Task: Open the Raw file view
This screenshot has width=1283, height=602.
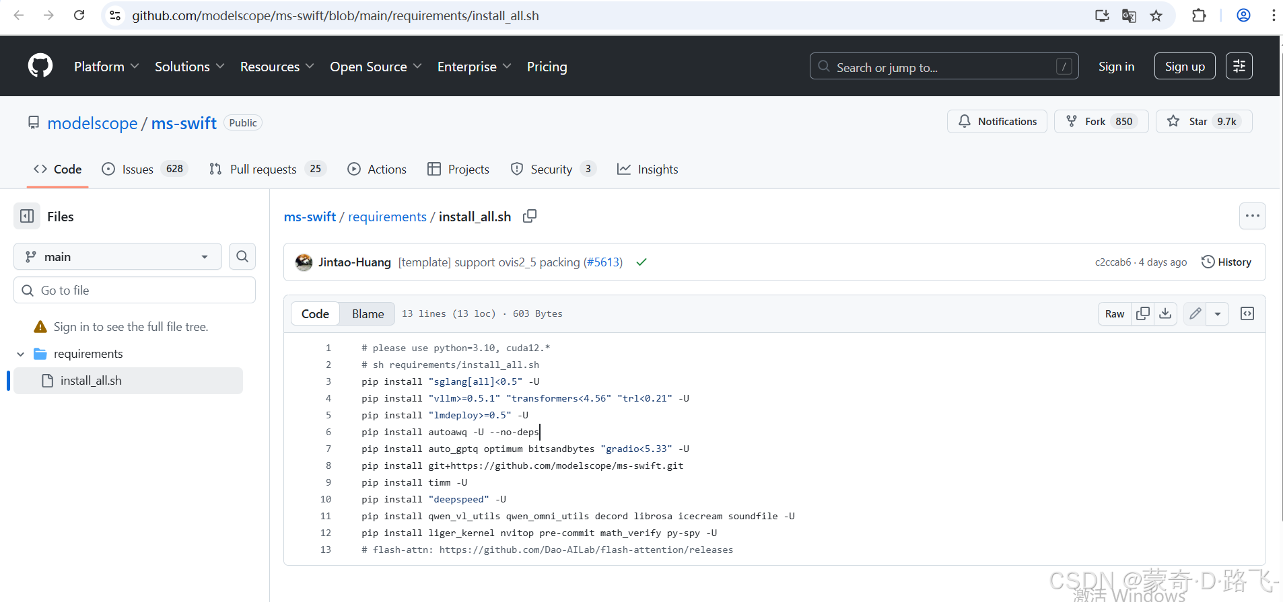Action: pyautogui.click(x=1115, y=313)
